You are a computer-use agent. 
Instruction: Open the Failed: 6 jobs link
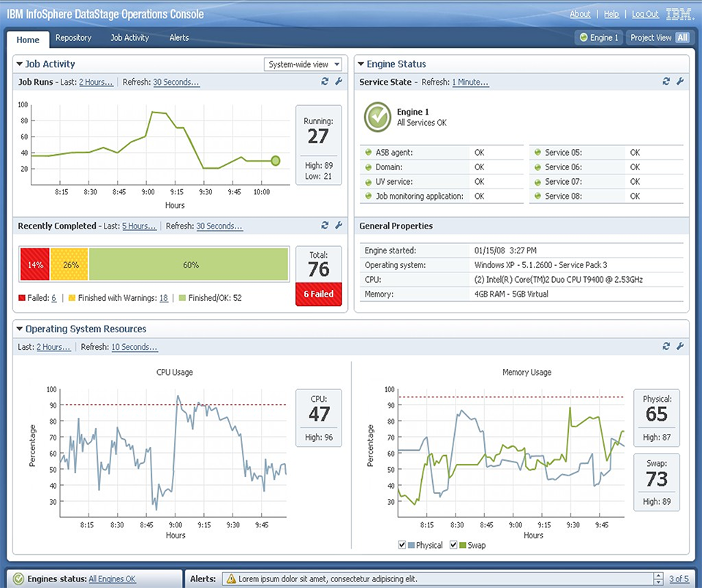53,298
